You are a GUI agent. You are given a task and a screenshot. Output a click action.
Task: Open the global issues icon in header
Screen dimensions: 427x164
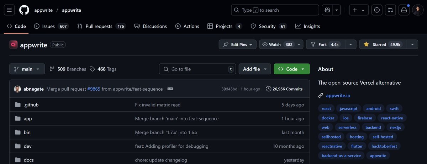click(x=377, y=10)
